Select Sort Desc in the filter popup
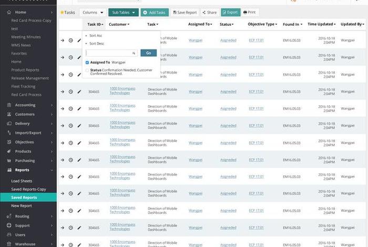The image size is (368, 247). [97, 44]
